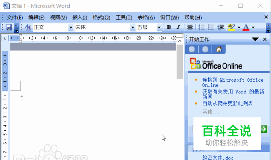Click the vertical scrollbar thumb
Screen dimensions: 271x160
pyautogui.click(x=180, y=61)
